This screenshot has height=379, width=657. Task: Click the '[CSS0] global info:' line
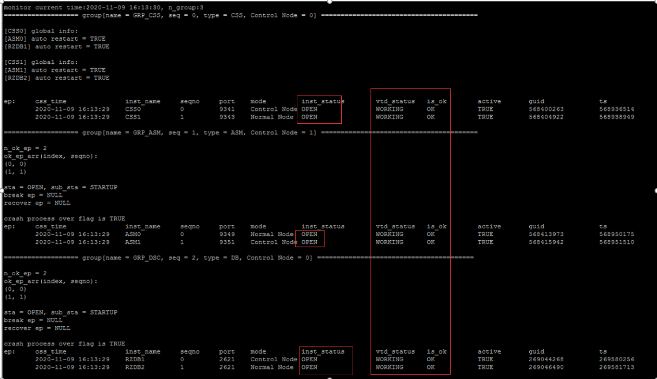41,31
